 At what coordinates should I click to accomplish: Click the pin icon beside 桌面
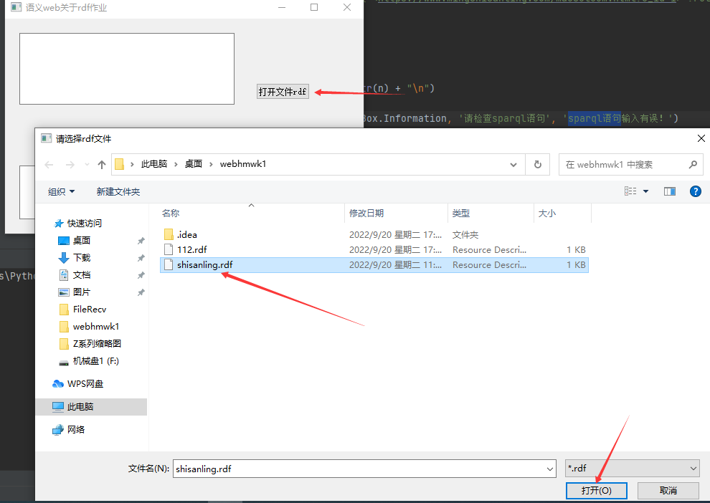pyautogui.click(x=141, y=241)
